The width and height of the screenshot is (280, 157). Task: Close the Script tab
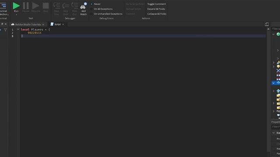63,24
